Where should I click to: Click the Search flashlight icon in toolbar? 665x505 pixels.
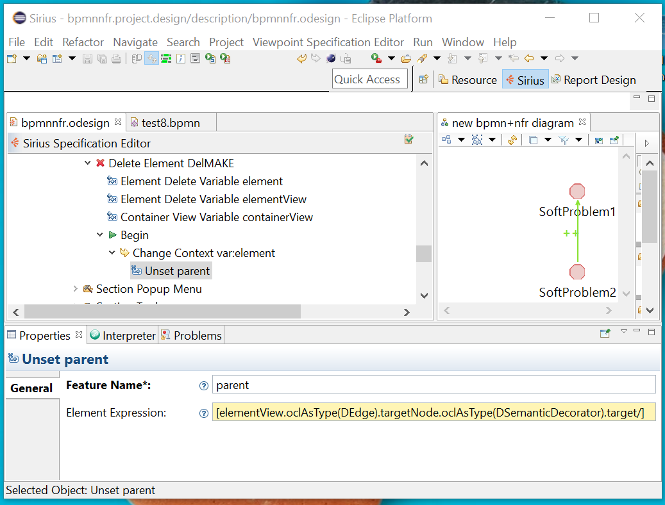[422, 58]
